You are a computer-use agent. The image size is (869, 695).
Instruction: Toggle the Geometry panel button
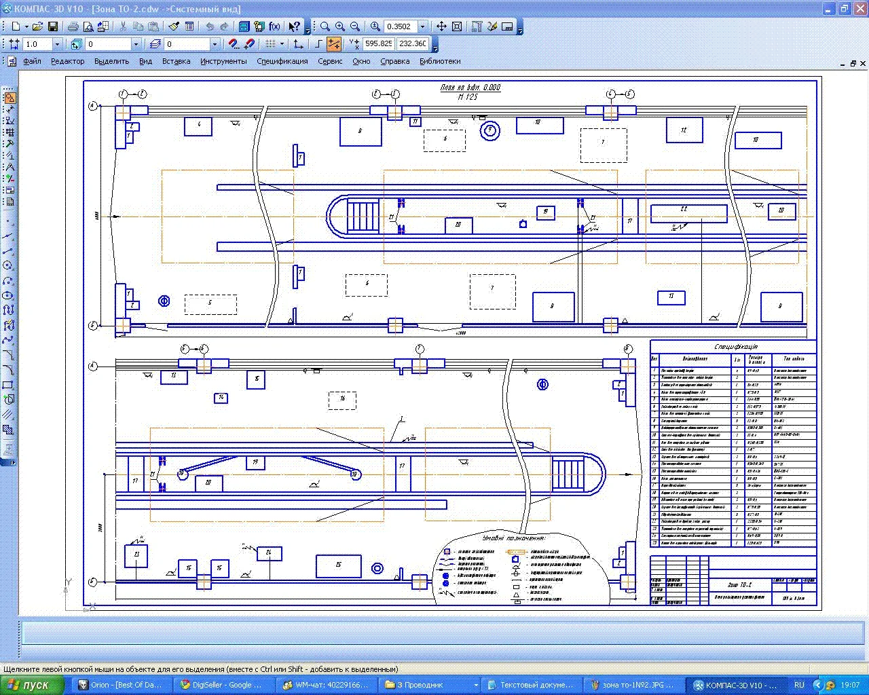tap(10, 98)
